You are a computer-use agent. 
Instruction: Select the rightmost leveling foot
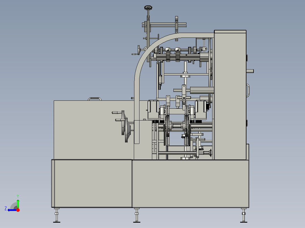click(x=244, y=215)
